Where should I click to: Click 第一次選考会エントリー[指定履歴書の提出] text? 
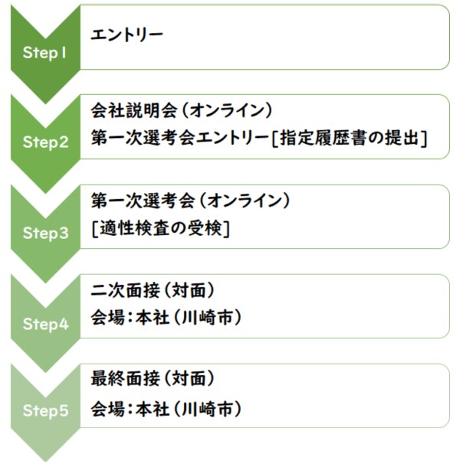(259, 139)
